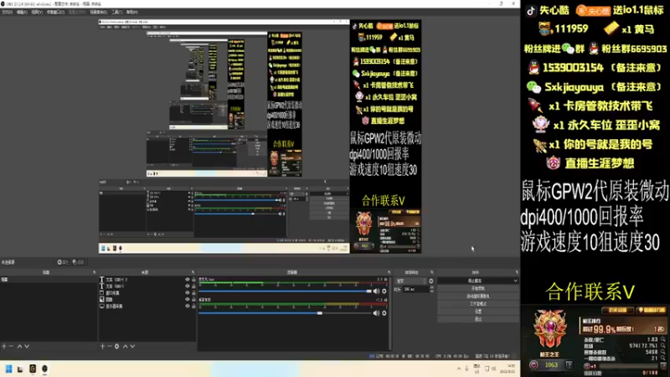The height and width of the screenshot is (377, 670).
Task: Start the virtual camera button
Action: (x=477, y=297)
